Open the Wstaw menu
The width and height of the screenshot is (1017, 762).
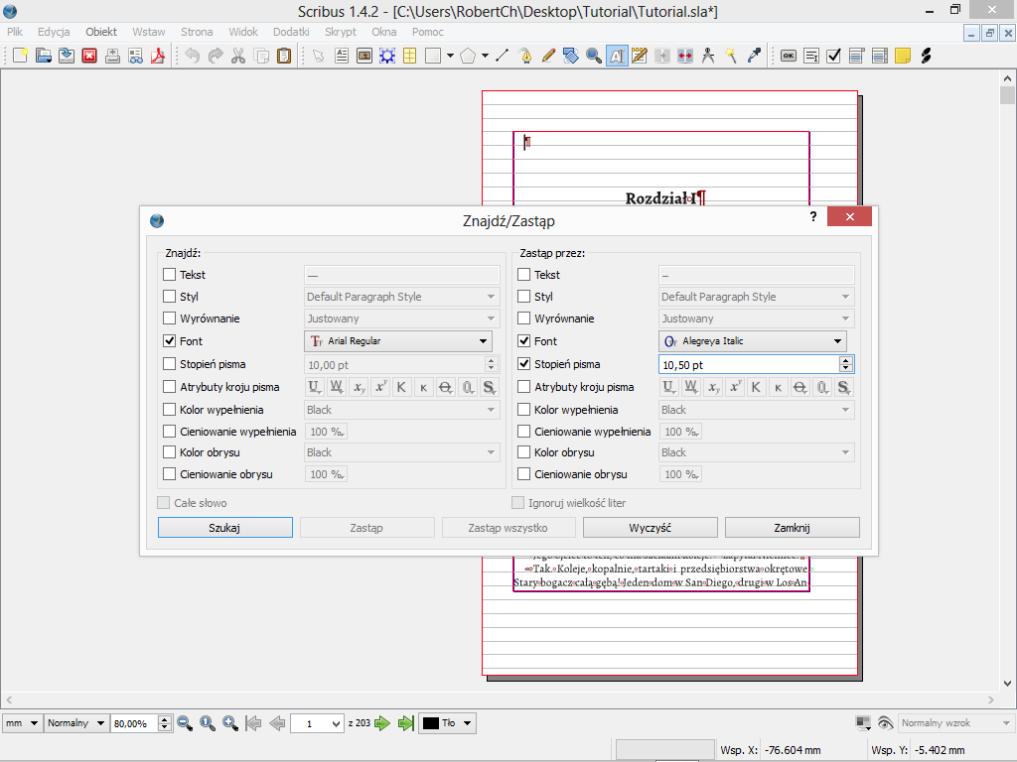tap(149, 32)
